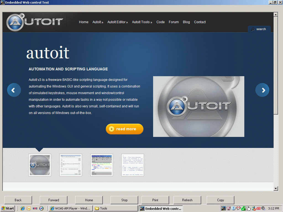Viewport: 283px width, 212px height.
Task: Open the Home nav link
Action: 83,22
